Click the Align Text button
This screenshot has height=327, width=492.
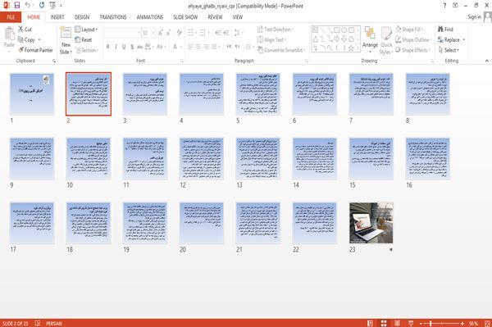[272, 39]
